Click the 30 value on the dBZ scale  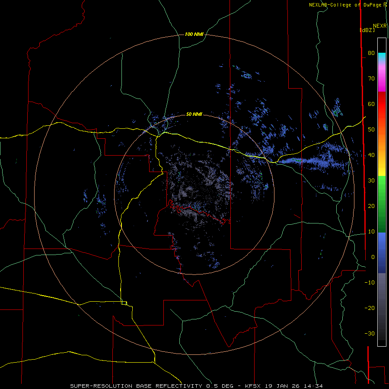tap(371, 181)
